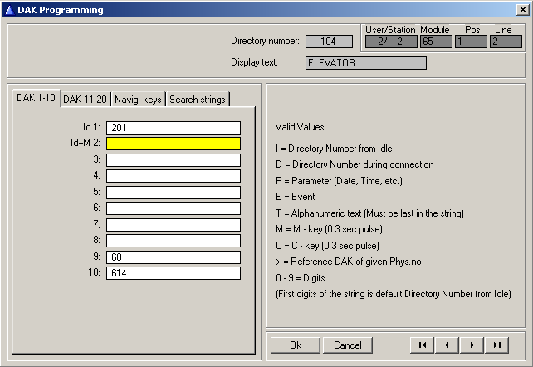Select the DAK 1-10 tab
Screen dimensions: 533x367
point(37,98)
